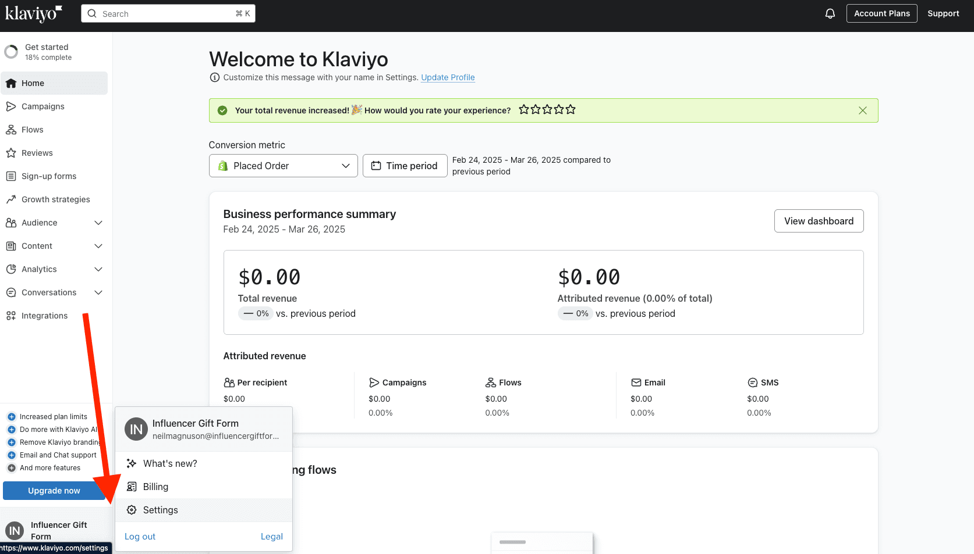
Task: Click the Shopify icon in Placed Order
Action: pos(222,166)
